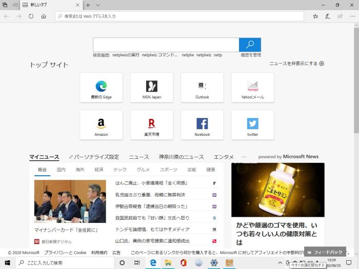Image resolution: width=359 pixels, height=269 pixels.
Task: Go to home page with house icon
Action: (x=44, y=16)
